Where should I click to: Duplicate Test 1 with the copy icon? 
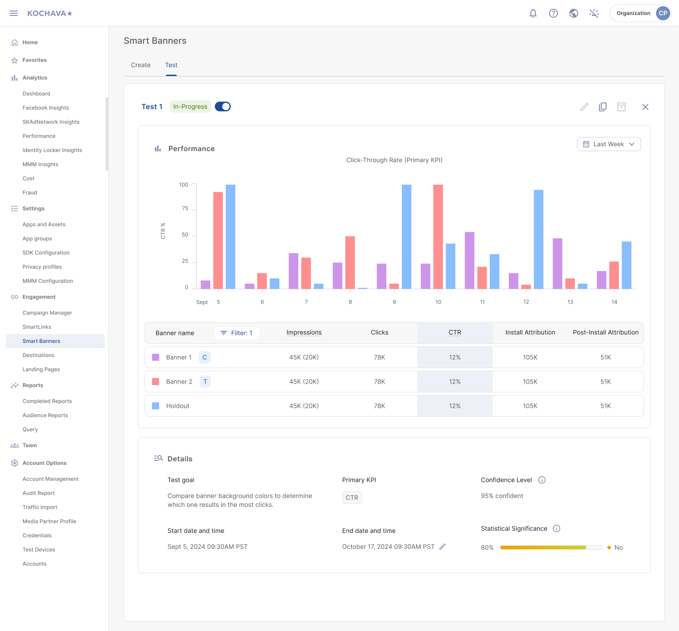point(603,107)
